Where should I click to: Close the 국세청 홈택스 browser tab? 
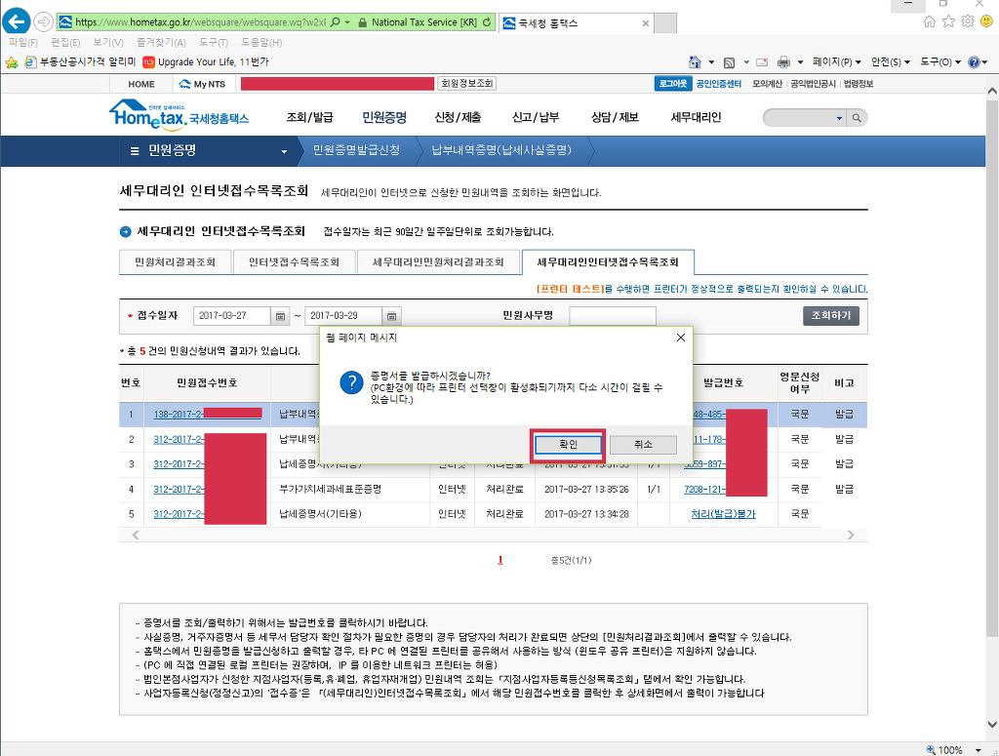[646, 23]
